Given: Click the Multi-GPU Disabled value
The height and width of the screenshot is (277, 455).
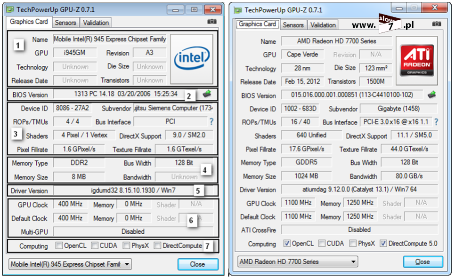Looking at the screenshot, I should pyautogui.click(x=133, y=231).
